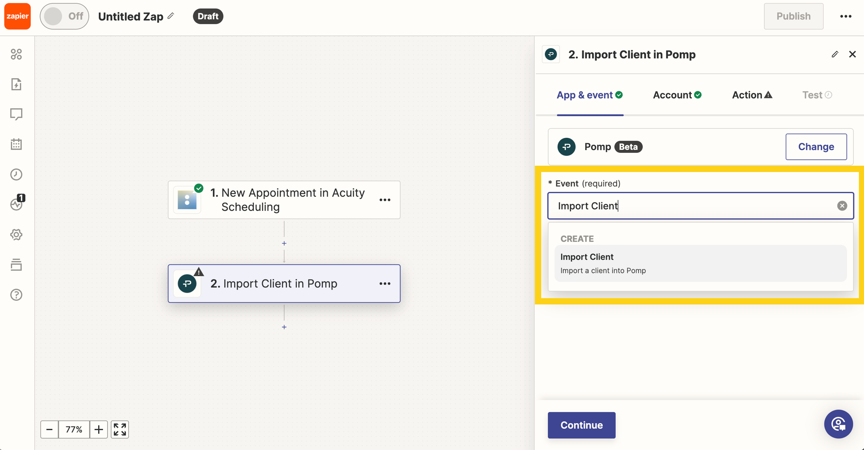The width and height of the screenshot is (864, 450).
Task: Open the Zap history clock icon
Action: pyautogui.click(x=16, y=174)
